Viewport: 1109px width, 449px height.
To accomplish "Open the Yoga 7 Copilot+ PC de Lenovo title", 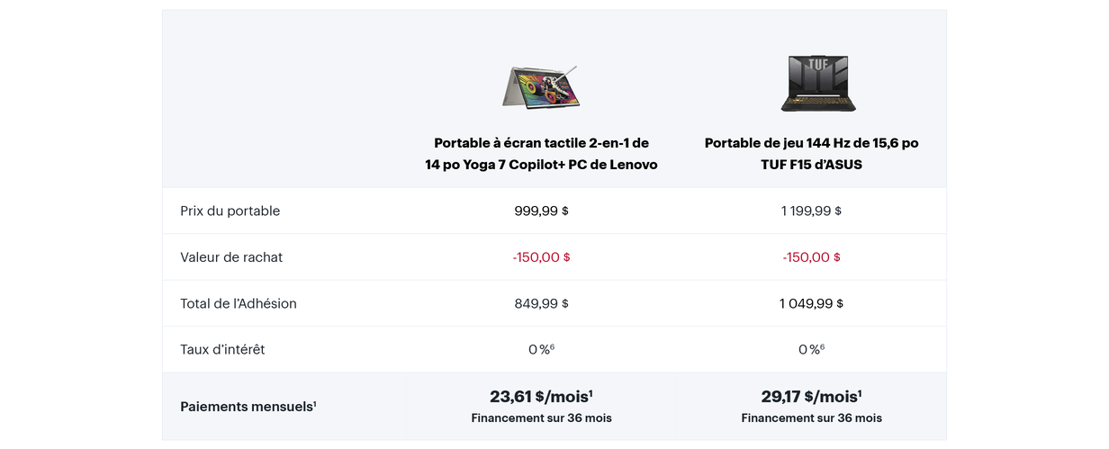I will (x=541, y=154).
